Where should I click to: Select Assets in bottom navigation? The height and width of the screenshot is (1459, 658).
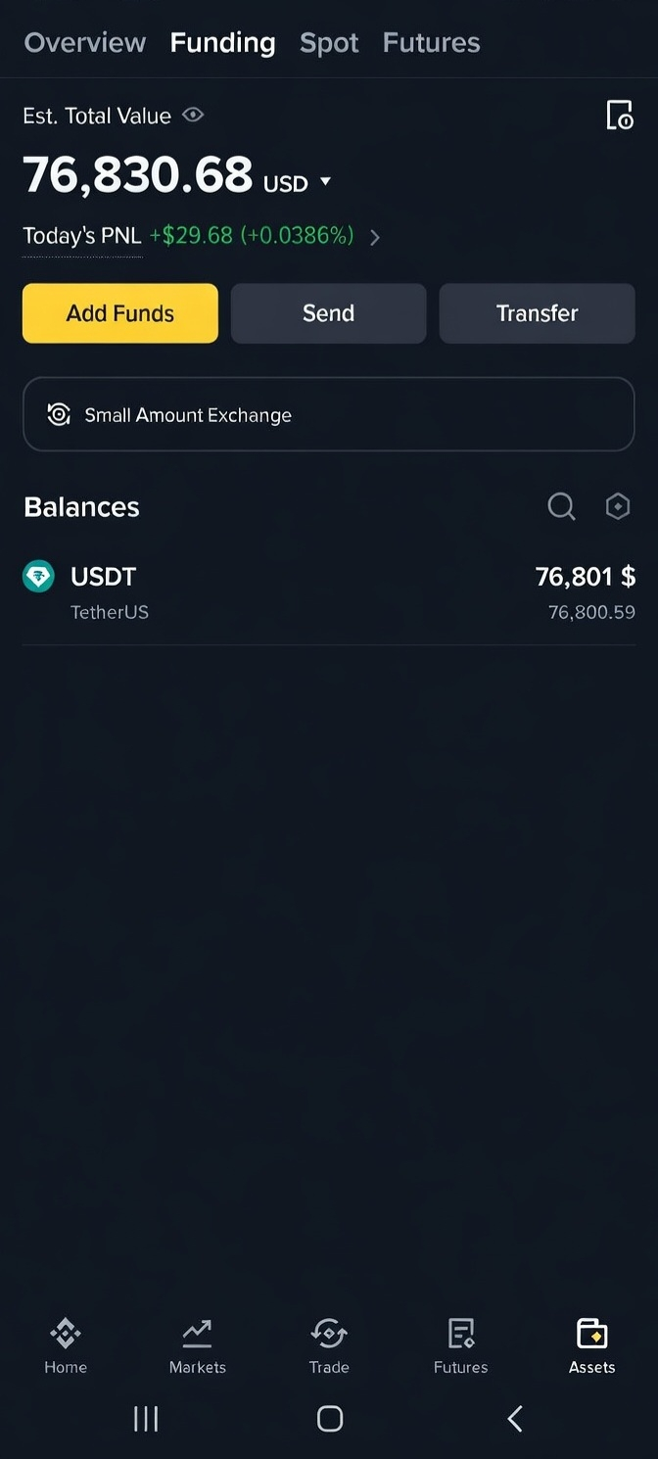pyautogui.click(x=592, y=1346)
